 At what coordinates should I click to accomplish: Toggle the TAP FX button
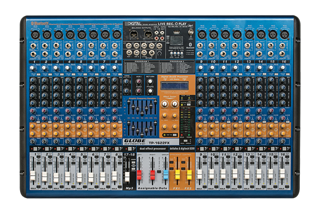175,135
